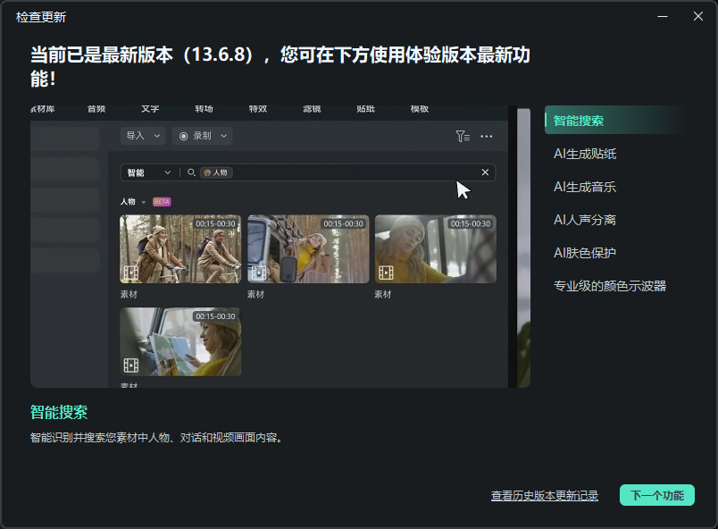Open the AI生成贴纸 feature tab
Screen dimensions: 718x529
point(585,154)
